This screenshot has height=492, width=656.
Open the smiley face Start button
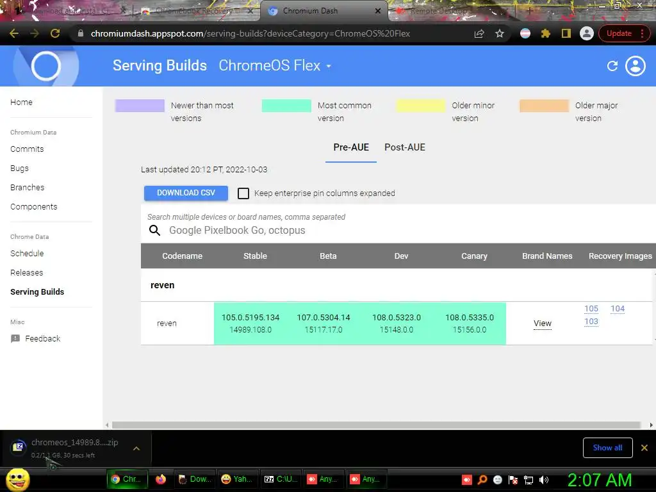click(x=17, y=480)
